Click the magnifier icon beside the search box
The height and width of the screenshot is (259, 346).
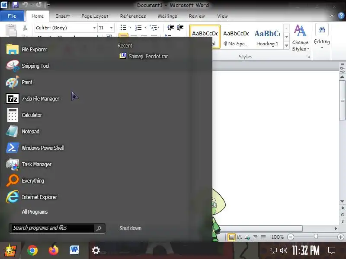[99, 228]
